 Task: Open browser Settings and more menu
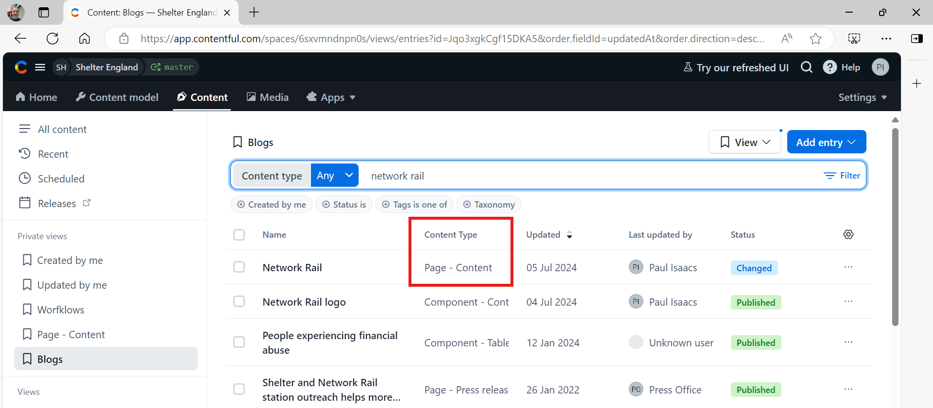click(886, 38)
